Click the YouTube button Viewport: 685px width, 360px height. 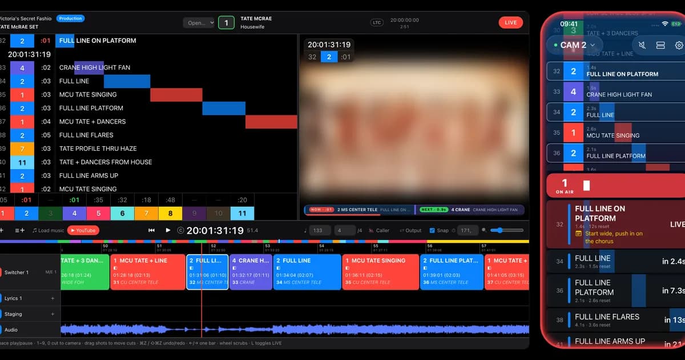83,230
